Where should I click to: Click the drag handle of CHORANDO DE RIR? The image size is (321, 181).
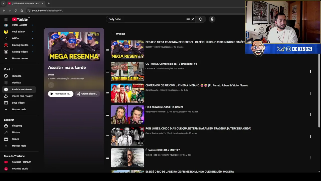pos(108,93)
